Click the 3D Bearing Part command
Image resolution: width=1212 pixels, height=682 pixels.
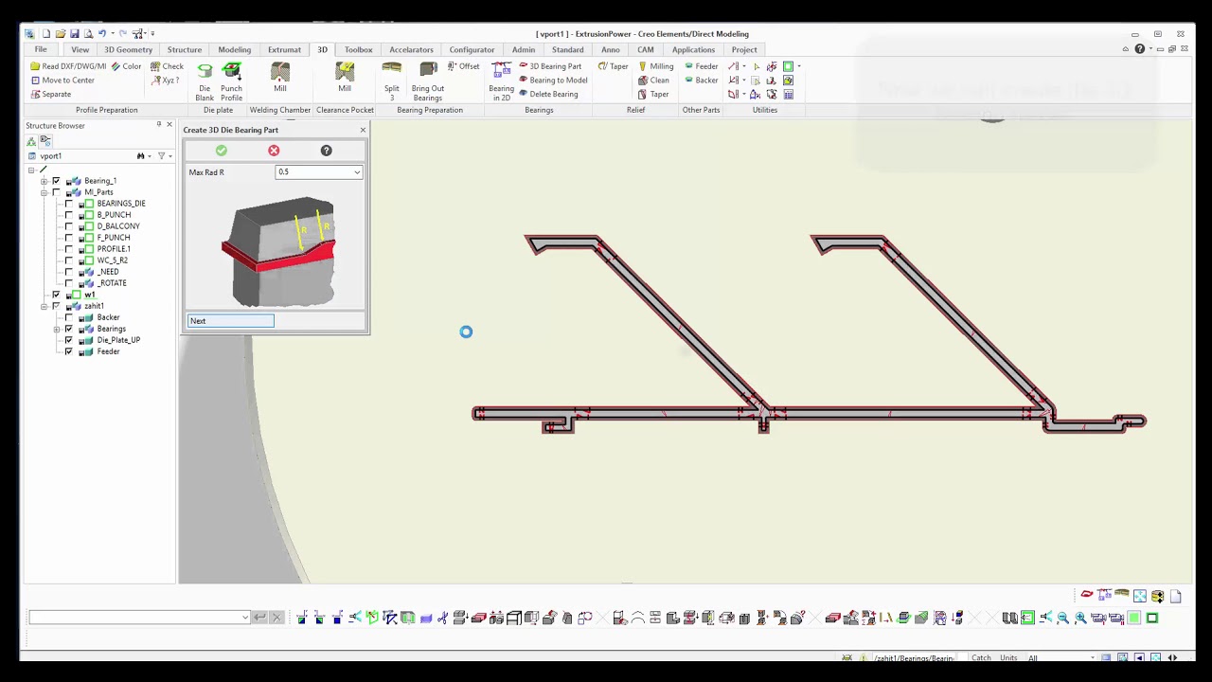click(550, 66)
